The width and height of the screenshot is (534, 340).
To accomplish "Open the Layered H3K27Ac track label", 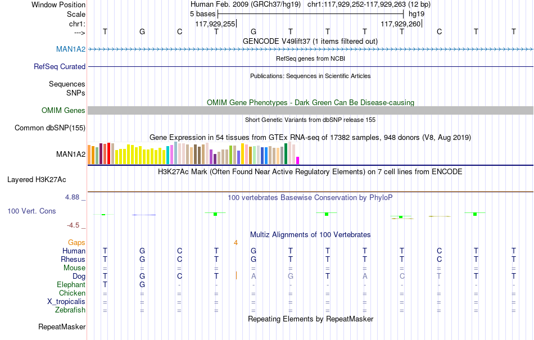I will point(37,179).
